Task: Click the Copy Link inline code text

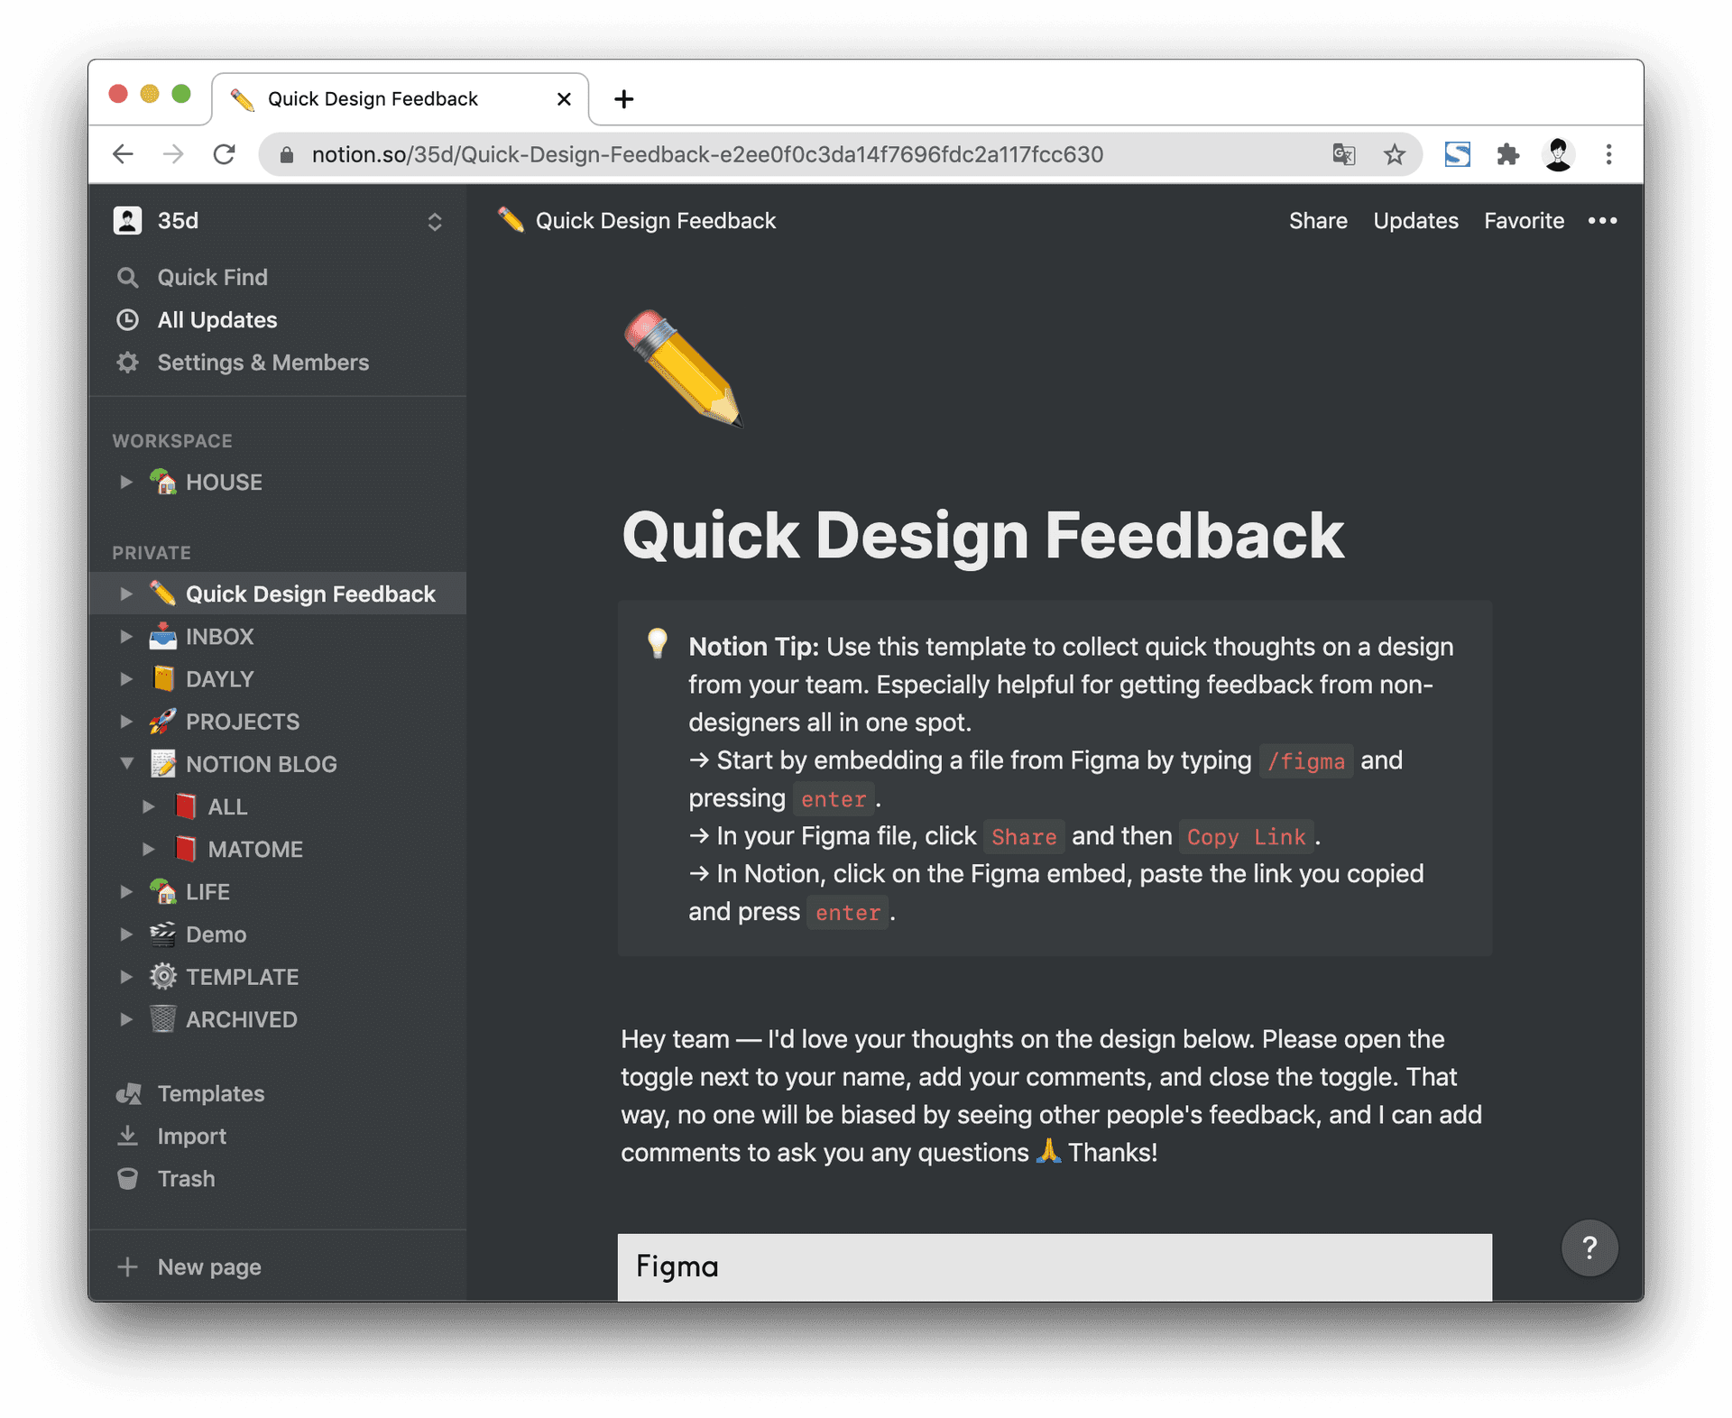Action: (1246, 837)
